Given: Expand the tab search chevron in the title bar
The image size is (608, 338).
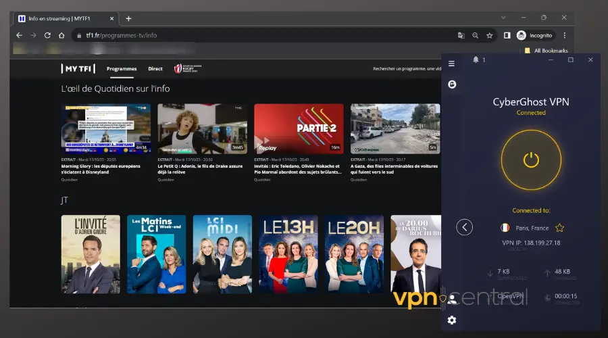Looking at the screenshot, I should [x=503, y=18].
